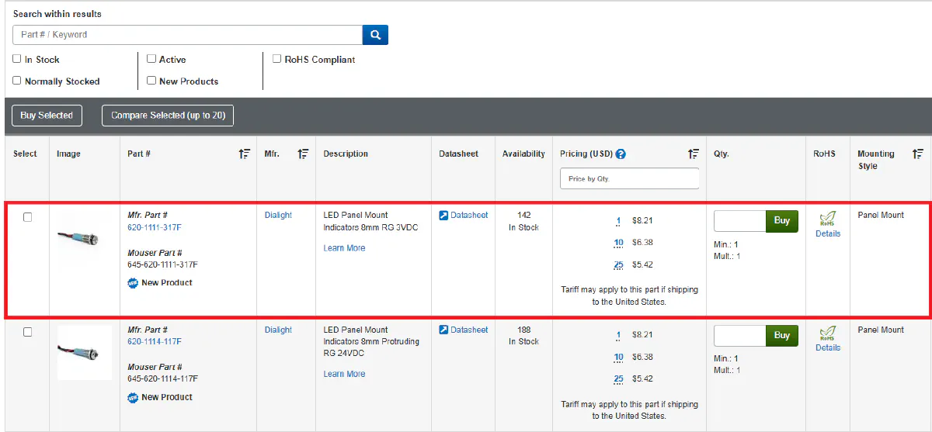Click Buy button for 620-1111-317F
The image size is (932, 432).
782,221
